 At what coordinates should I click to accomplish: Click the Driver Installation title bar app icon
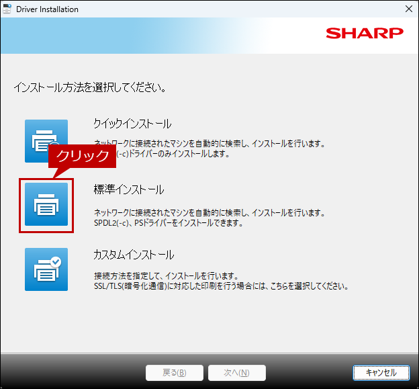tap(7, 9)
